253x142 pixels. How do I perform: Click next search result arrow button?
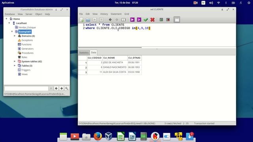pos(62,88)
